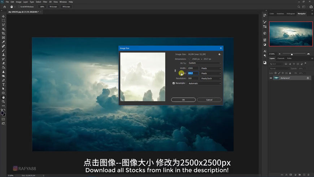Click the Home icon in options bar
Screen dimensions: 314x177
coord(5,7)
